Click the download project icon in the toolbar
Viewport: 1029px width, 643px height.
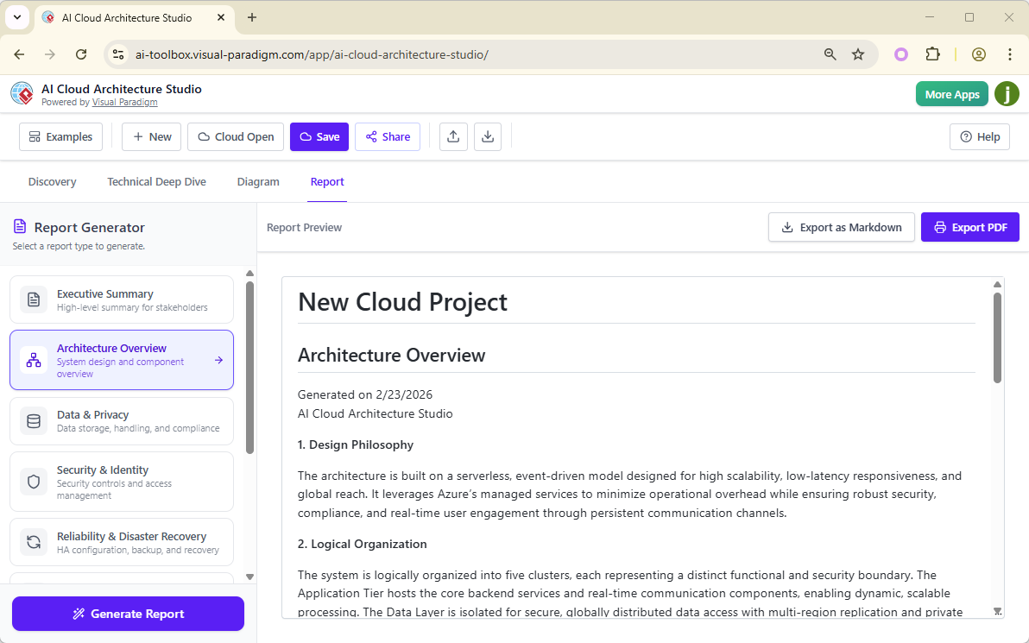coord(488,136)
